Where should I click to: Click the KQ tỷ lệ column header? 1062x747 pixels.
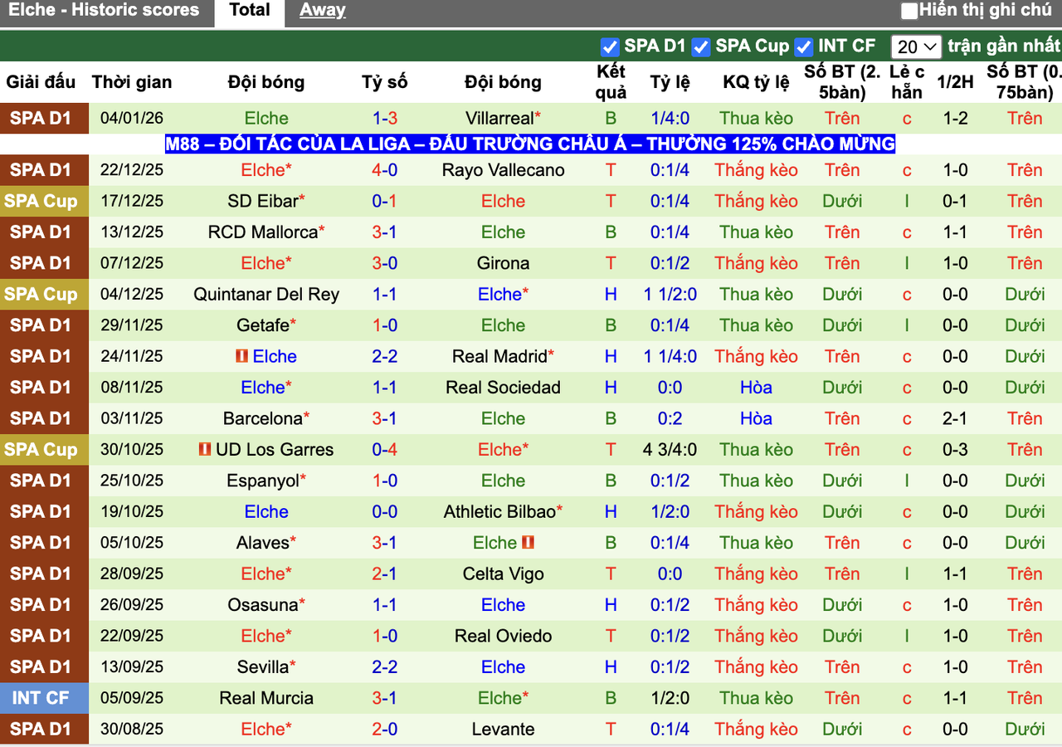(757, 82)
